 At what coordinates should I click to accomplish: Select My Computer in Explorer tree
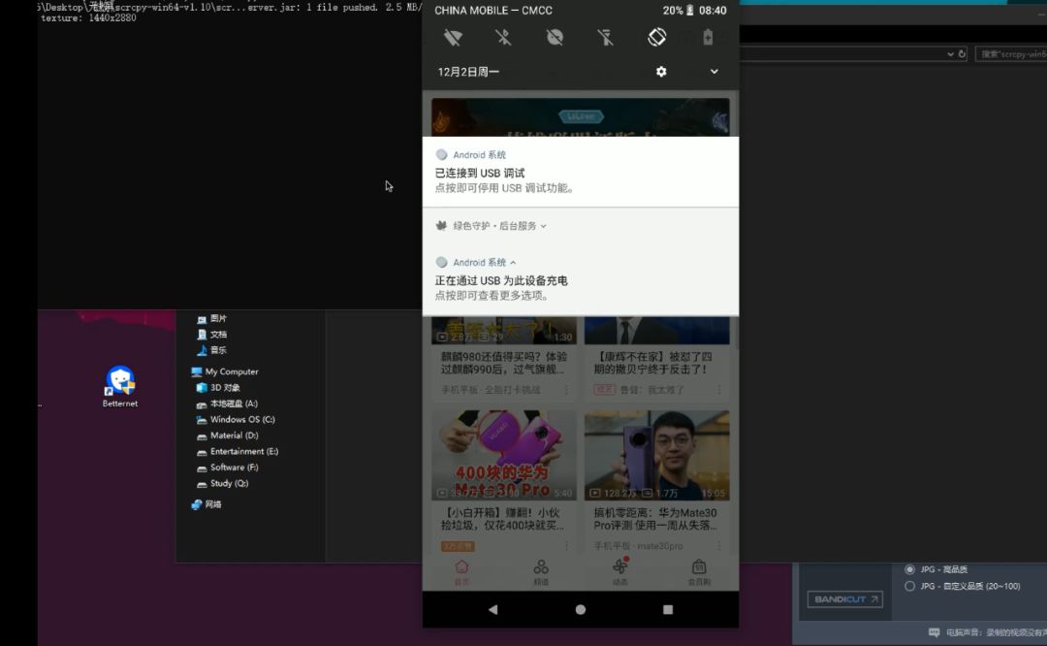pos(225,371)
